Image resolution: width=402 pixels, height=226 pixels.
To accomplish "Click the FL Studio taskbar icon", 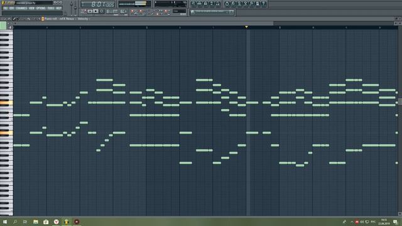I will [x=67, y=222].
